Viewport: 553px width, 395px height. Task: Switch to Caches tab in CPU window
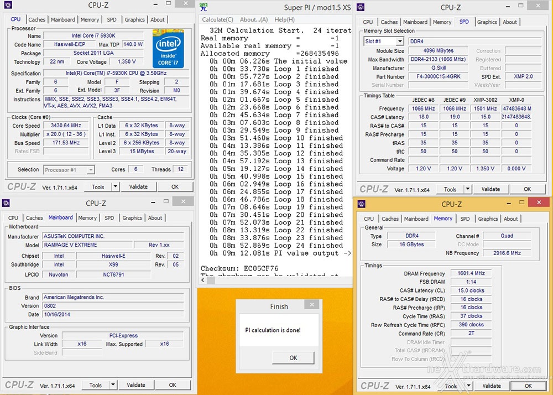click(36, 20)
